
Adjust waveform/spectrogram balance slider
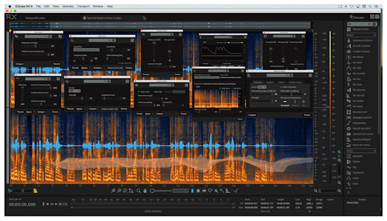(x=23, y=191)
